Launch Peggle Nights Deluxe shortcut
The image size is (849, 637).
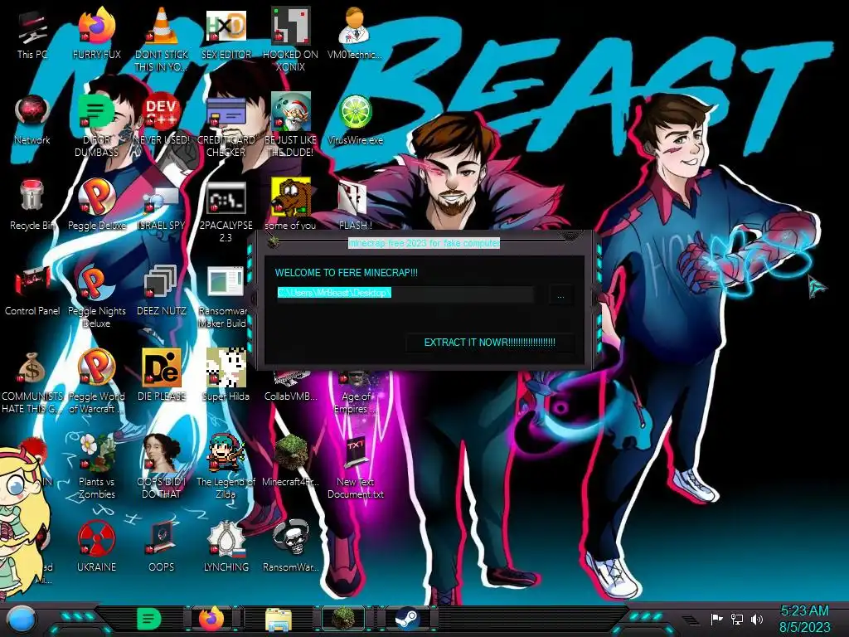[x=96, y=283]
